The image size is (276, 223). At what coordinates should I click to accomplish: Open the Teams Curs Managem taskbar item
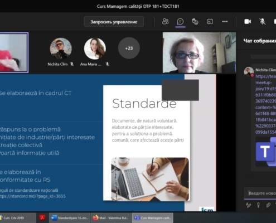pos(153,218)
